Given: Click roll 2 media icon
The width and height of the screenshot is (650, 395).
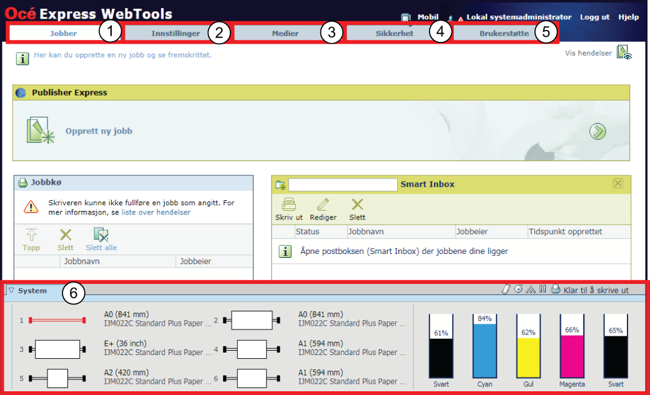Looking at the screenshot, I should click(x=252, y=320).
